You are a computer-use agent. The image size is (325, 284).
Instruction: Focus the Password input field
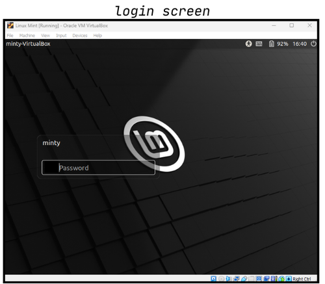(98, 168)
